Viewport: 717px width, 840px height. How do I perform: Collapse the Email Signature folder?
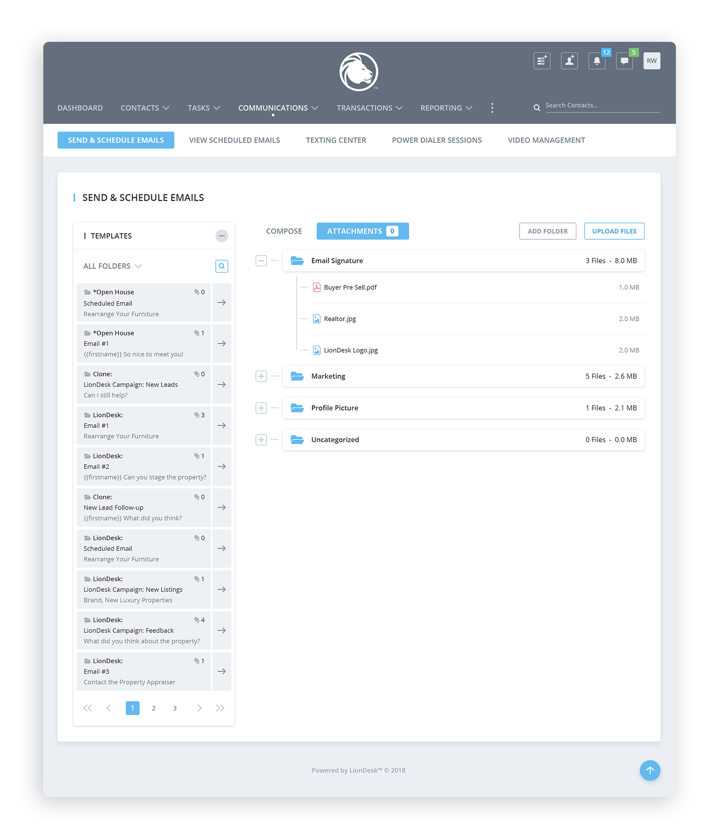click(261, 261)
